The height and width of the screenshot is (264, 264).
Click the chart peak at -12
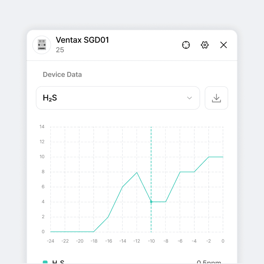click(137, 172)
